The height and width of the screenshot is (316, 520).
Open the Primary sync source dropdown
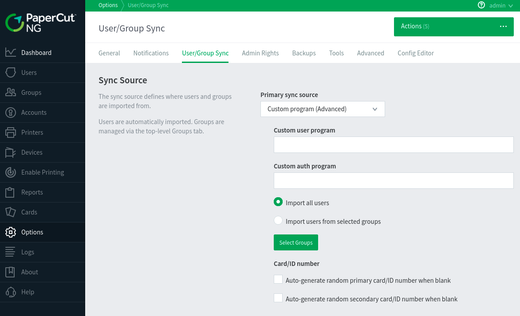click(323, 109)
